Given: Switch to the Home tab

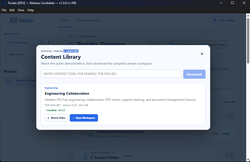Looking at the screenshot, I should point(65,20).
